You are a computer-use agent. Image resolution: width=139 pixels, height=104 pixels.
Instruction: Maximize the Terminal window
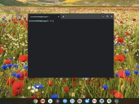point(107,16)
